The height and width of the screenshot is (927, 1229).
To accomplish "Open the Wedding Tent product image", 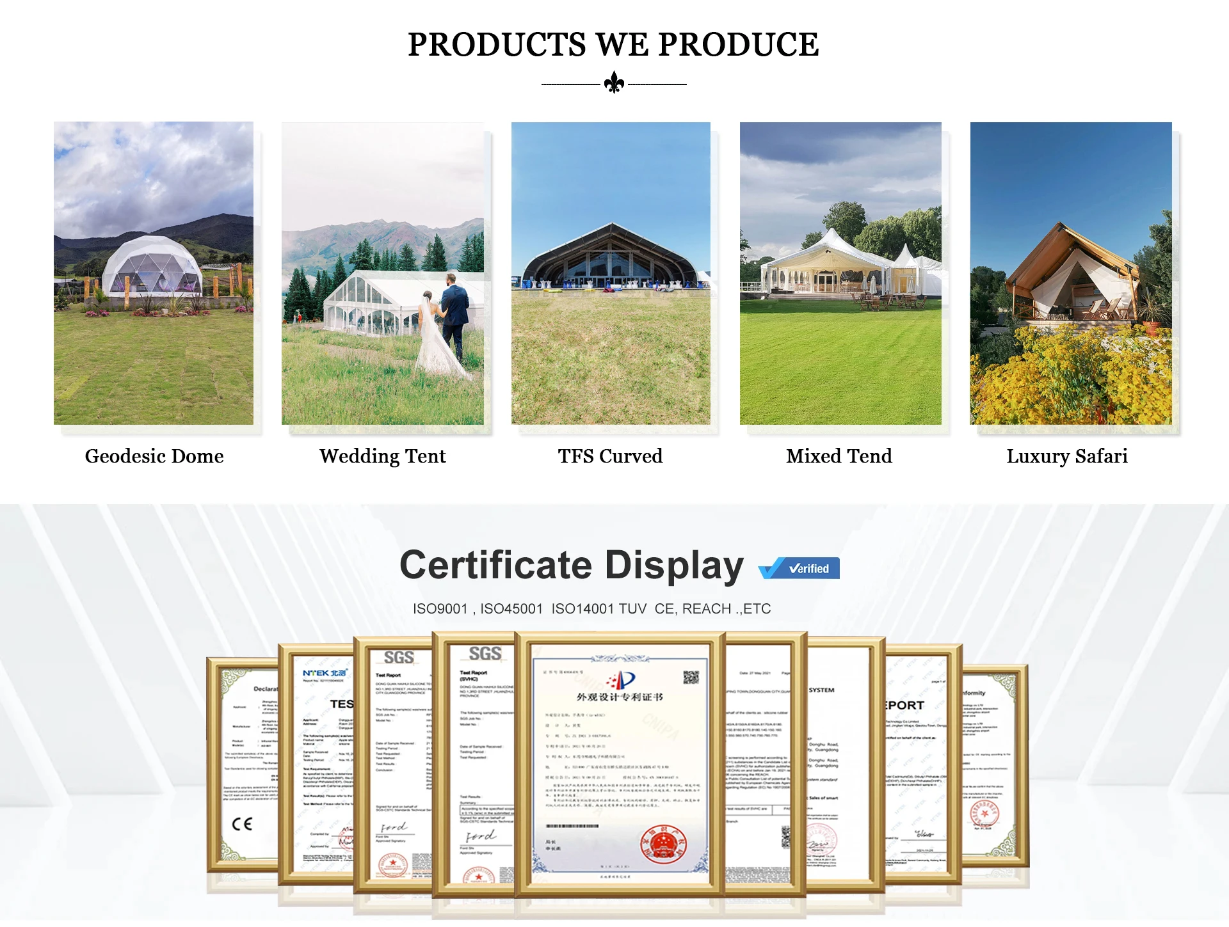I will pyautogui.click(x=383, y=273).
